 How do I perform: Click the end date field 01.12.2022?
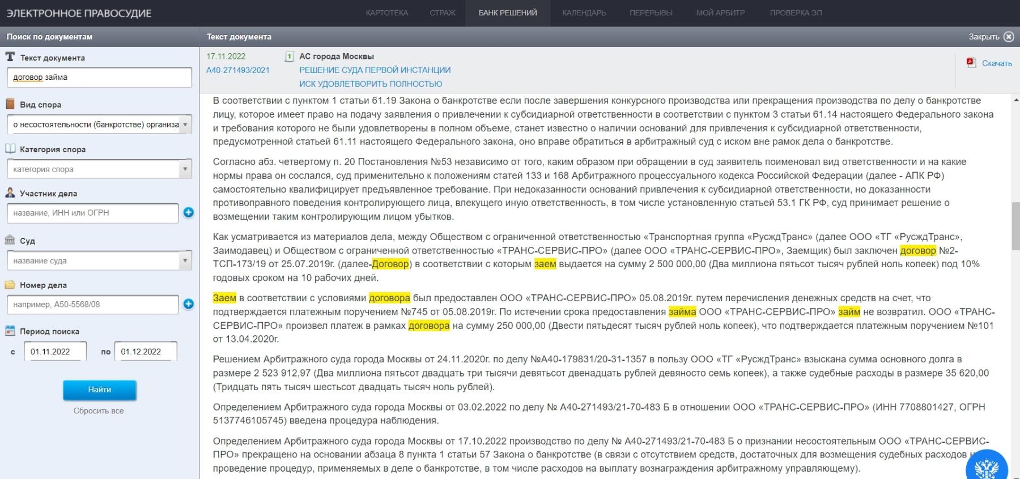click(x=146, y=352)
